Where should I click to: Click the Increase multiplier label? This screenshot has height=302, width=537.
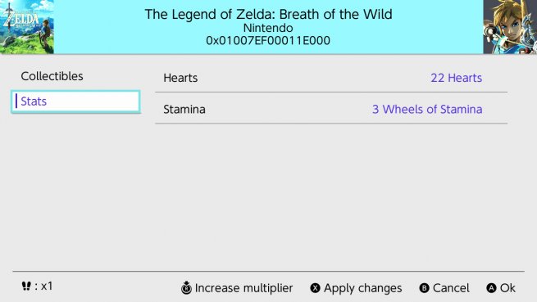pyautogui.click(x=243, y=288)
